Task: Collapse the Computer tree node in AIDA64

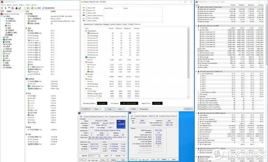Action: pyautogui.click(x=2, y=17)
